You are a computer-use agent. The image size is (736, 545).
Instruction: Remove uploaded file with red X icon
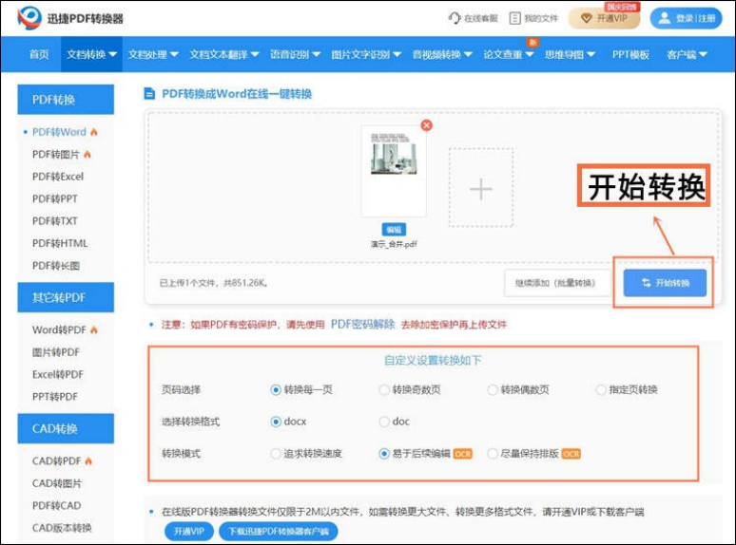[x=426, y=125]
